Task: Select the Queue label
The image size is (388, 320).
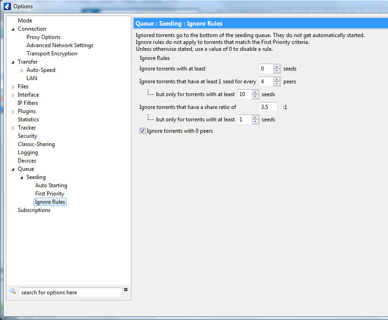Action: pyautogui.click(x=26, y=169)
